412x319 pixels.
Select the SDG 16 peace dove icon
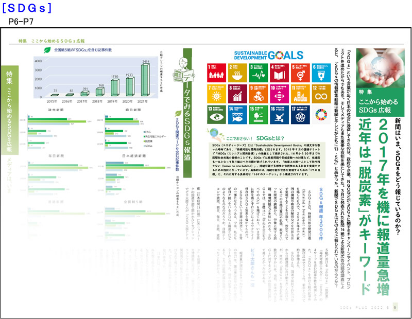(279, 115)
